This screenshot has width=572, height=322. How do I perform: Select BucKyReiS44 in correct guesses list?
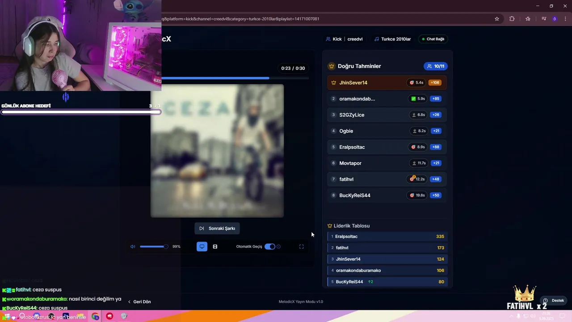pyautogui.click(x=387, y=195)
